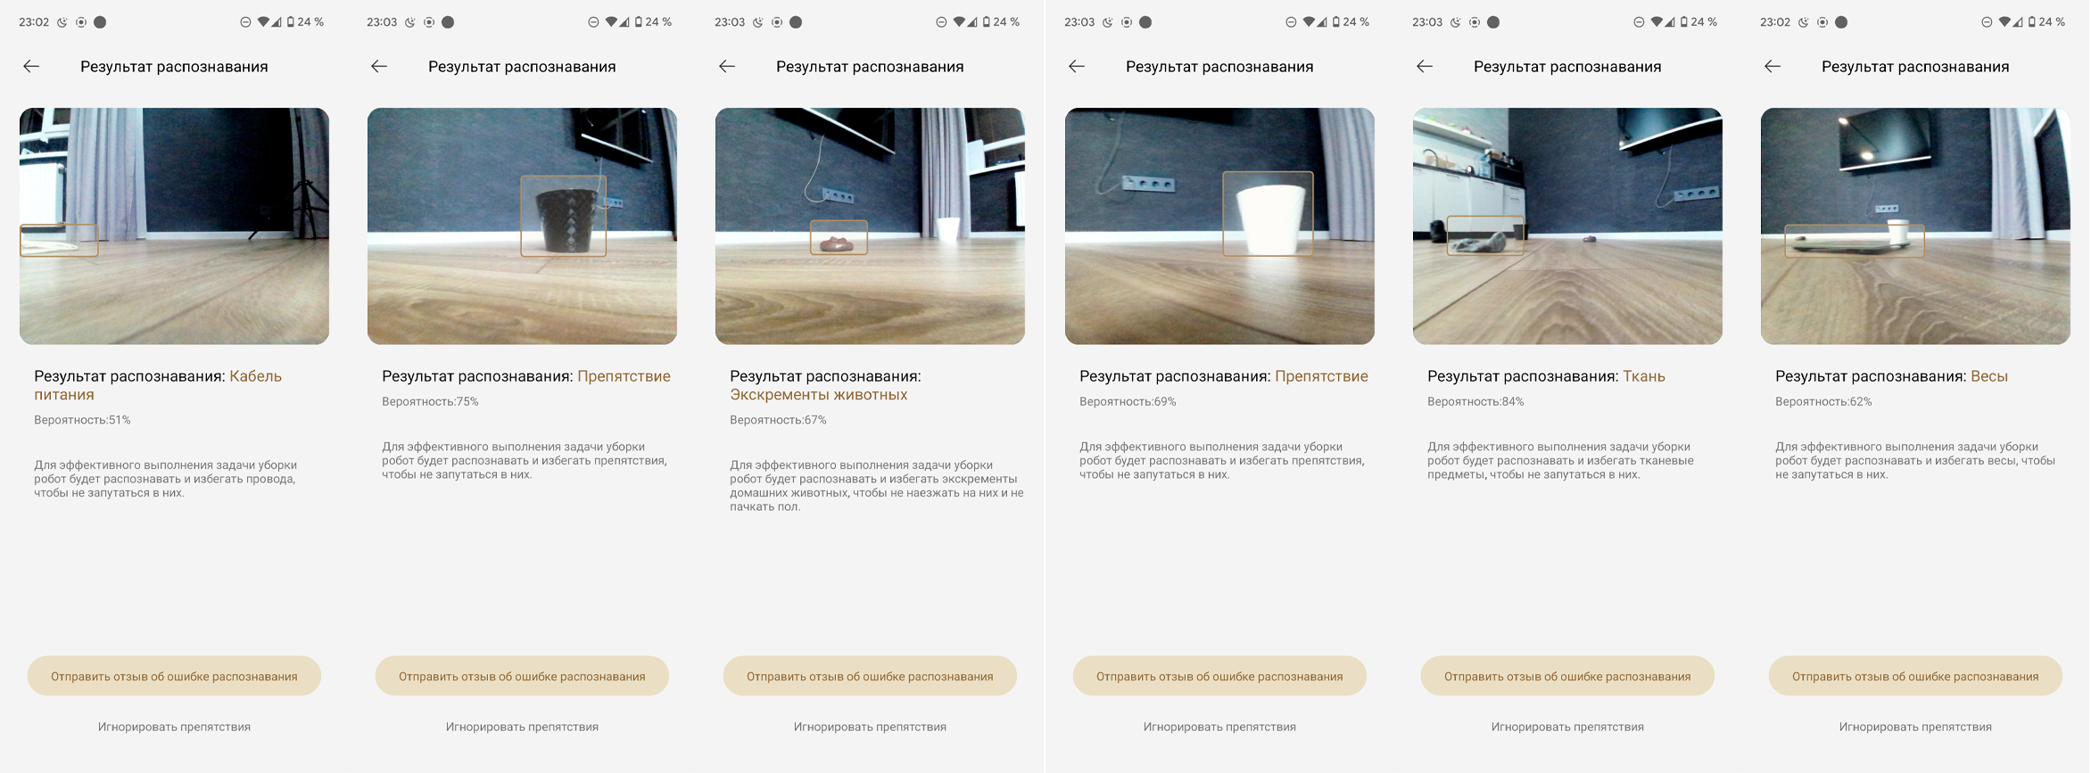
Task: Open the photo of detected animal excrement
Action: (870, 226)
